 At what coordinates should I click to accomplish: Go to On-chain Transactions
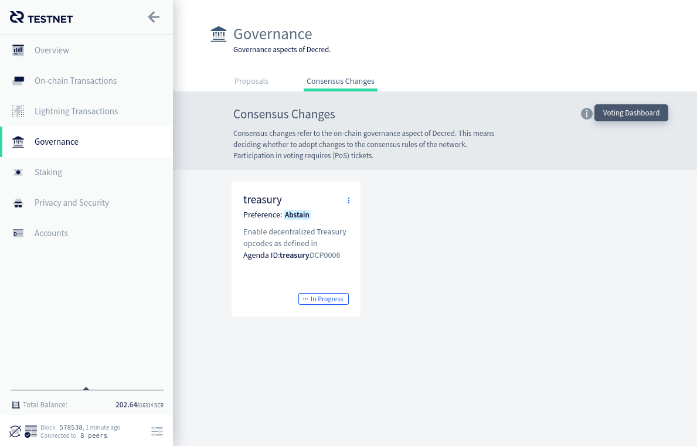tap(87, 81)
